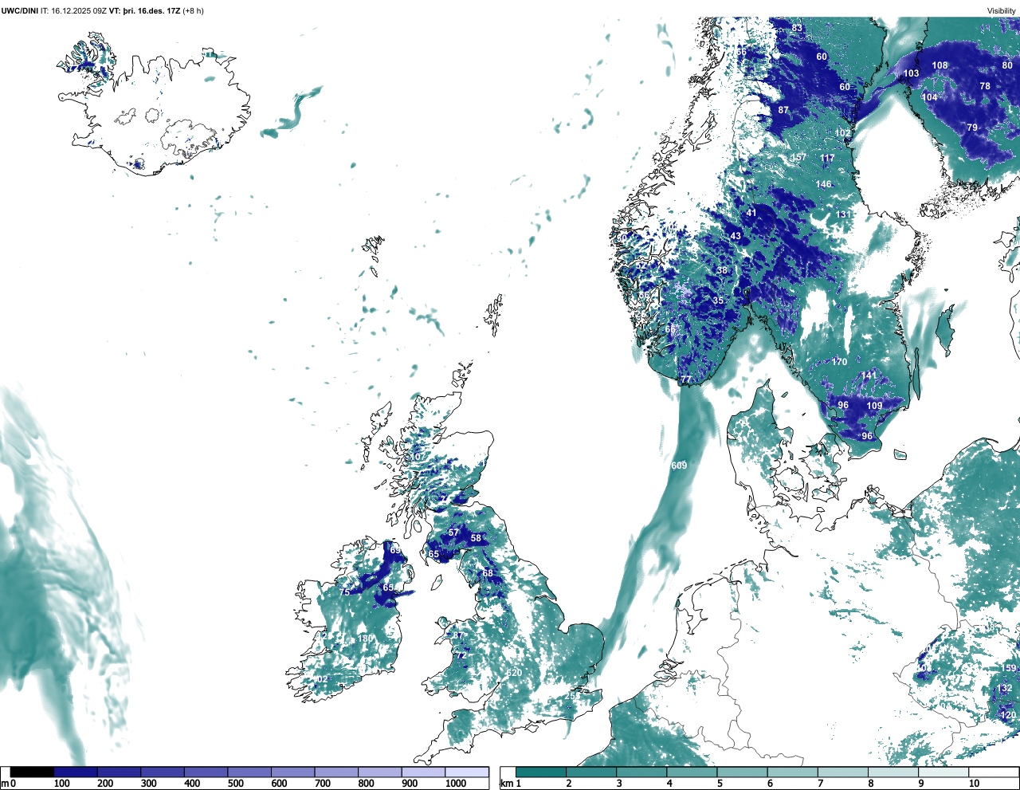1020x790 pixels.
Task: Click the '87' value in northern Sweden
Action: (783, 110)
